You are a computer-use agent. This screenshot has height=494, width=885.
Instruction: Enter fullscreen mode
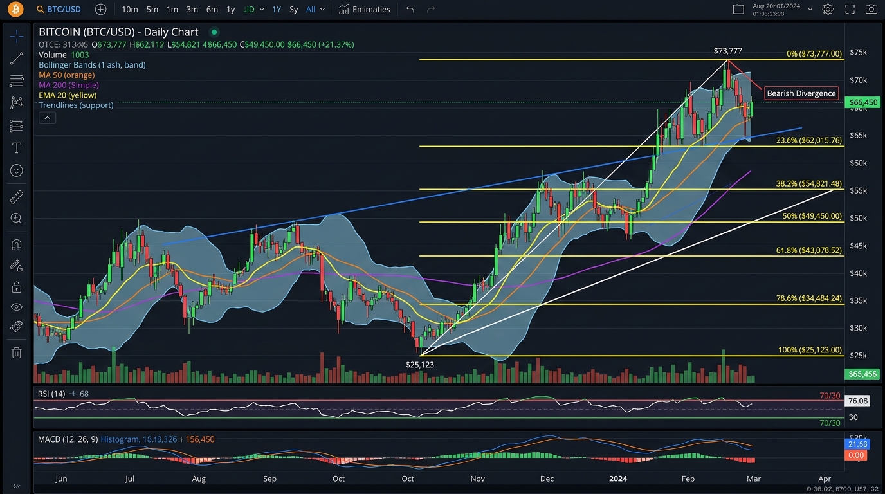[x=850, y=9]
